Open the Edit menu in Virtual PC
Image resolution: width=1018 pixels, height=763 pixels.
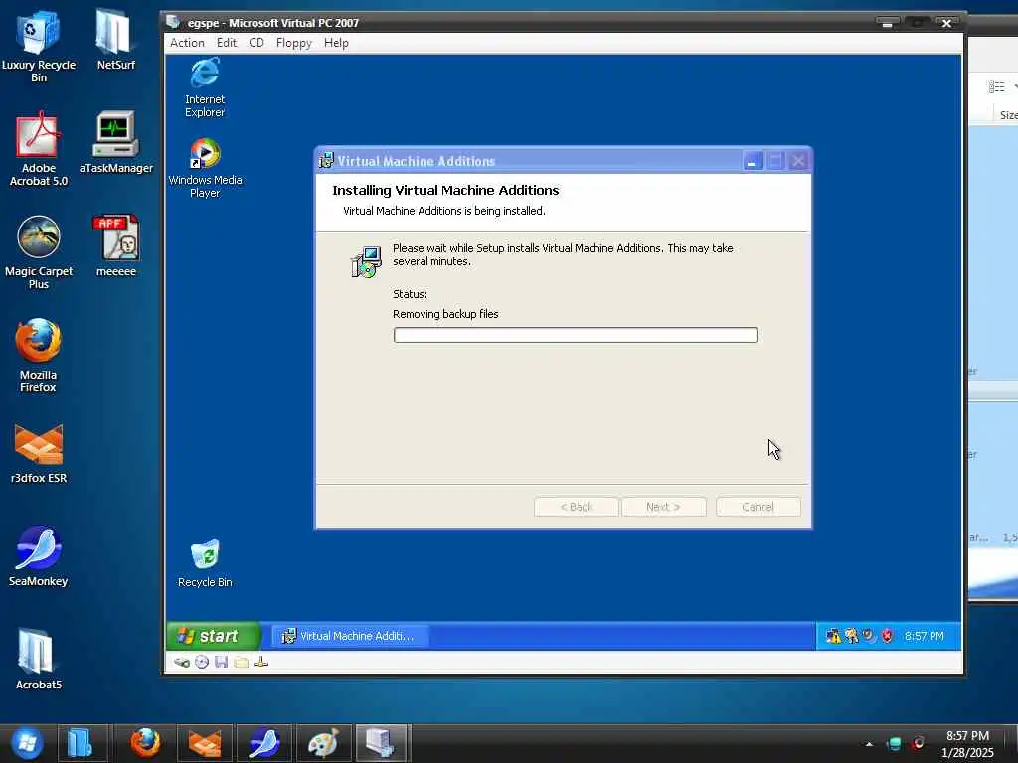(226, 43)
